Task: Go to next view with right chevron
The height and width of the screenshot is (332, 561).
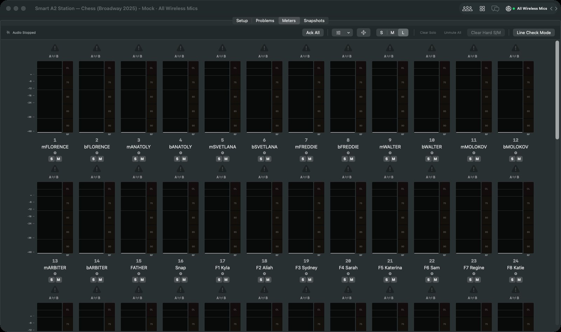Action: pos(556,8)
